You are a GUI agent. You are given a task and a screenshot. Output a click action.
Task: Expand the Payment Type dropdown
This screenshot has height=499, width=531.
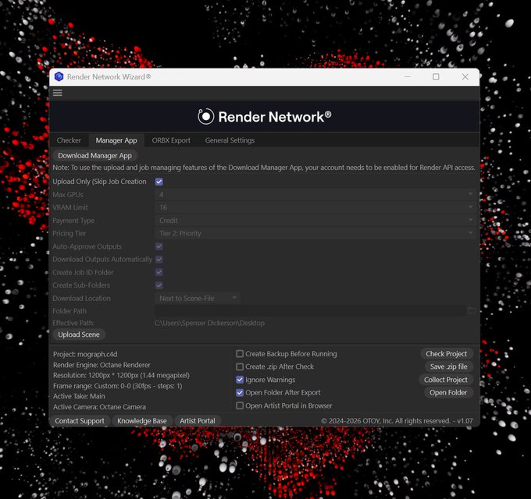(x=315, y=221)
